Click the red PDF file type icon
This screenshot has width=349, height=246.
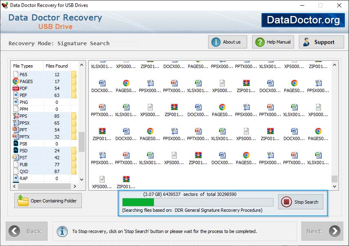click(x=16, y=88)
